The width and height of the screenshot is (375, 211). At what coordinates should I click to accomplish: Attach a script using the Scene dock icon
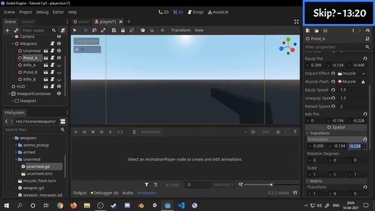(x=63, y=30)
